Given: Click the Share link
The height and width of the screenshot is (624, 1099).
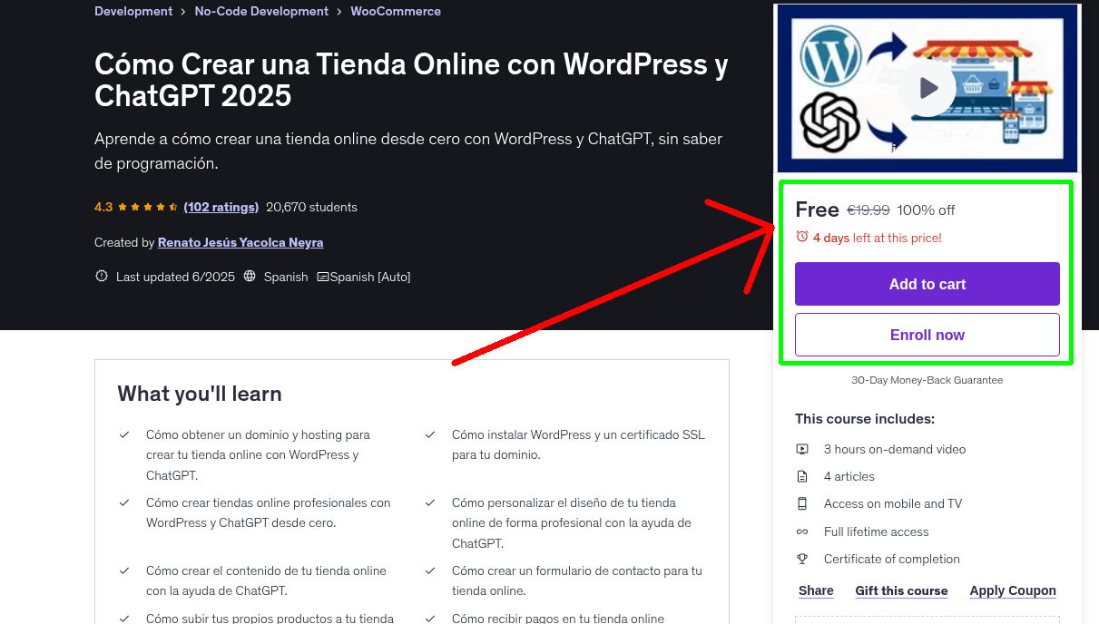Looking at the screenshot, I should (x=816, y=590).
